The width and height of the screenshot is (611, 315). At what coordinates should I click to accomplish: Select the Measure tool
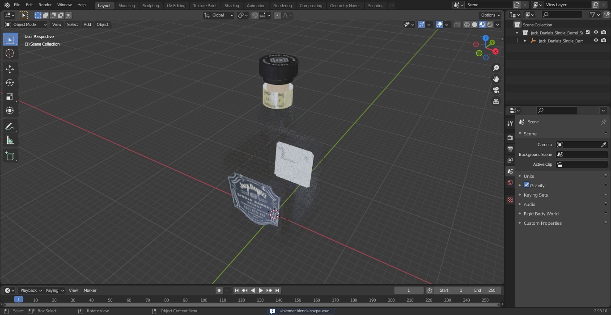tap(10, 140)
